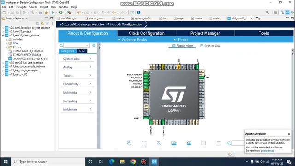The width and height of the screenshot is (295, 166).
Task: Expand the Middleware category
Action: (77, 109)
